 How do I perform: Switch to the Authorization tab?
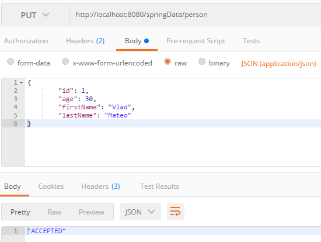point(26,41)
